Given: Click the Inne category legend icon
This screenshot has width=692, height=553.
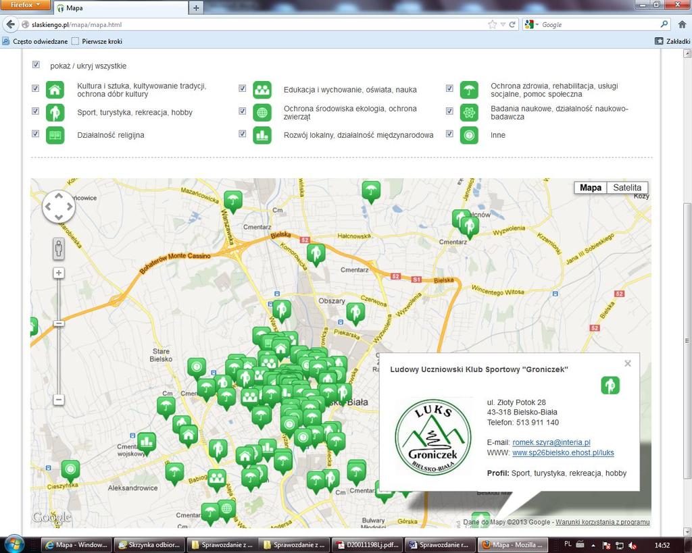Looking at the screenshot, I should coord(469,136).
